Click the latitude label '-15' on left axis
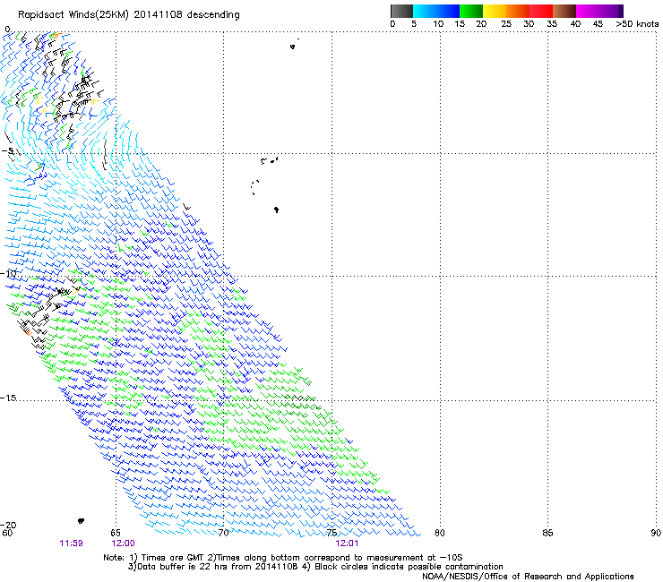The image size is (663, 582). pyautogui.click(x=8, y=398)
